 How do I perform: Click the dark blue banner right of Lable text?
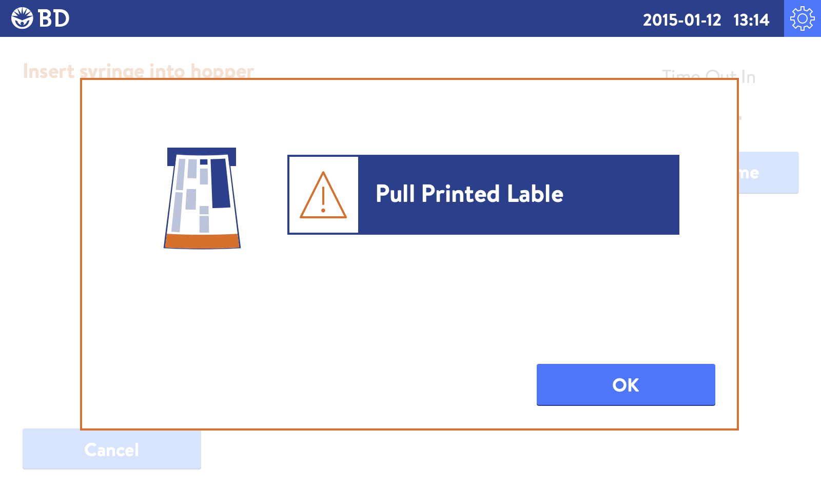621,195
